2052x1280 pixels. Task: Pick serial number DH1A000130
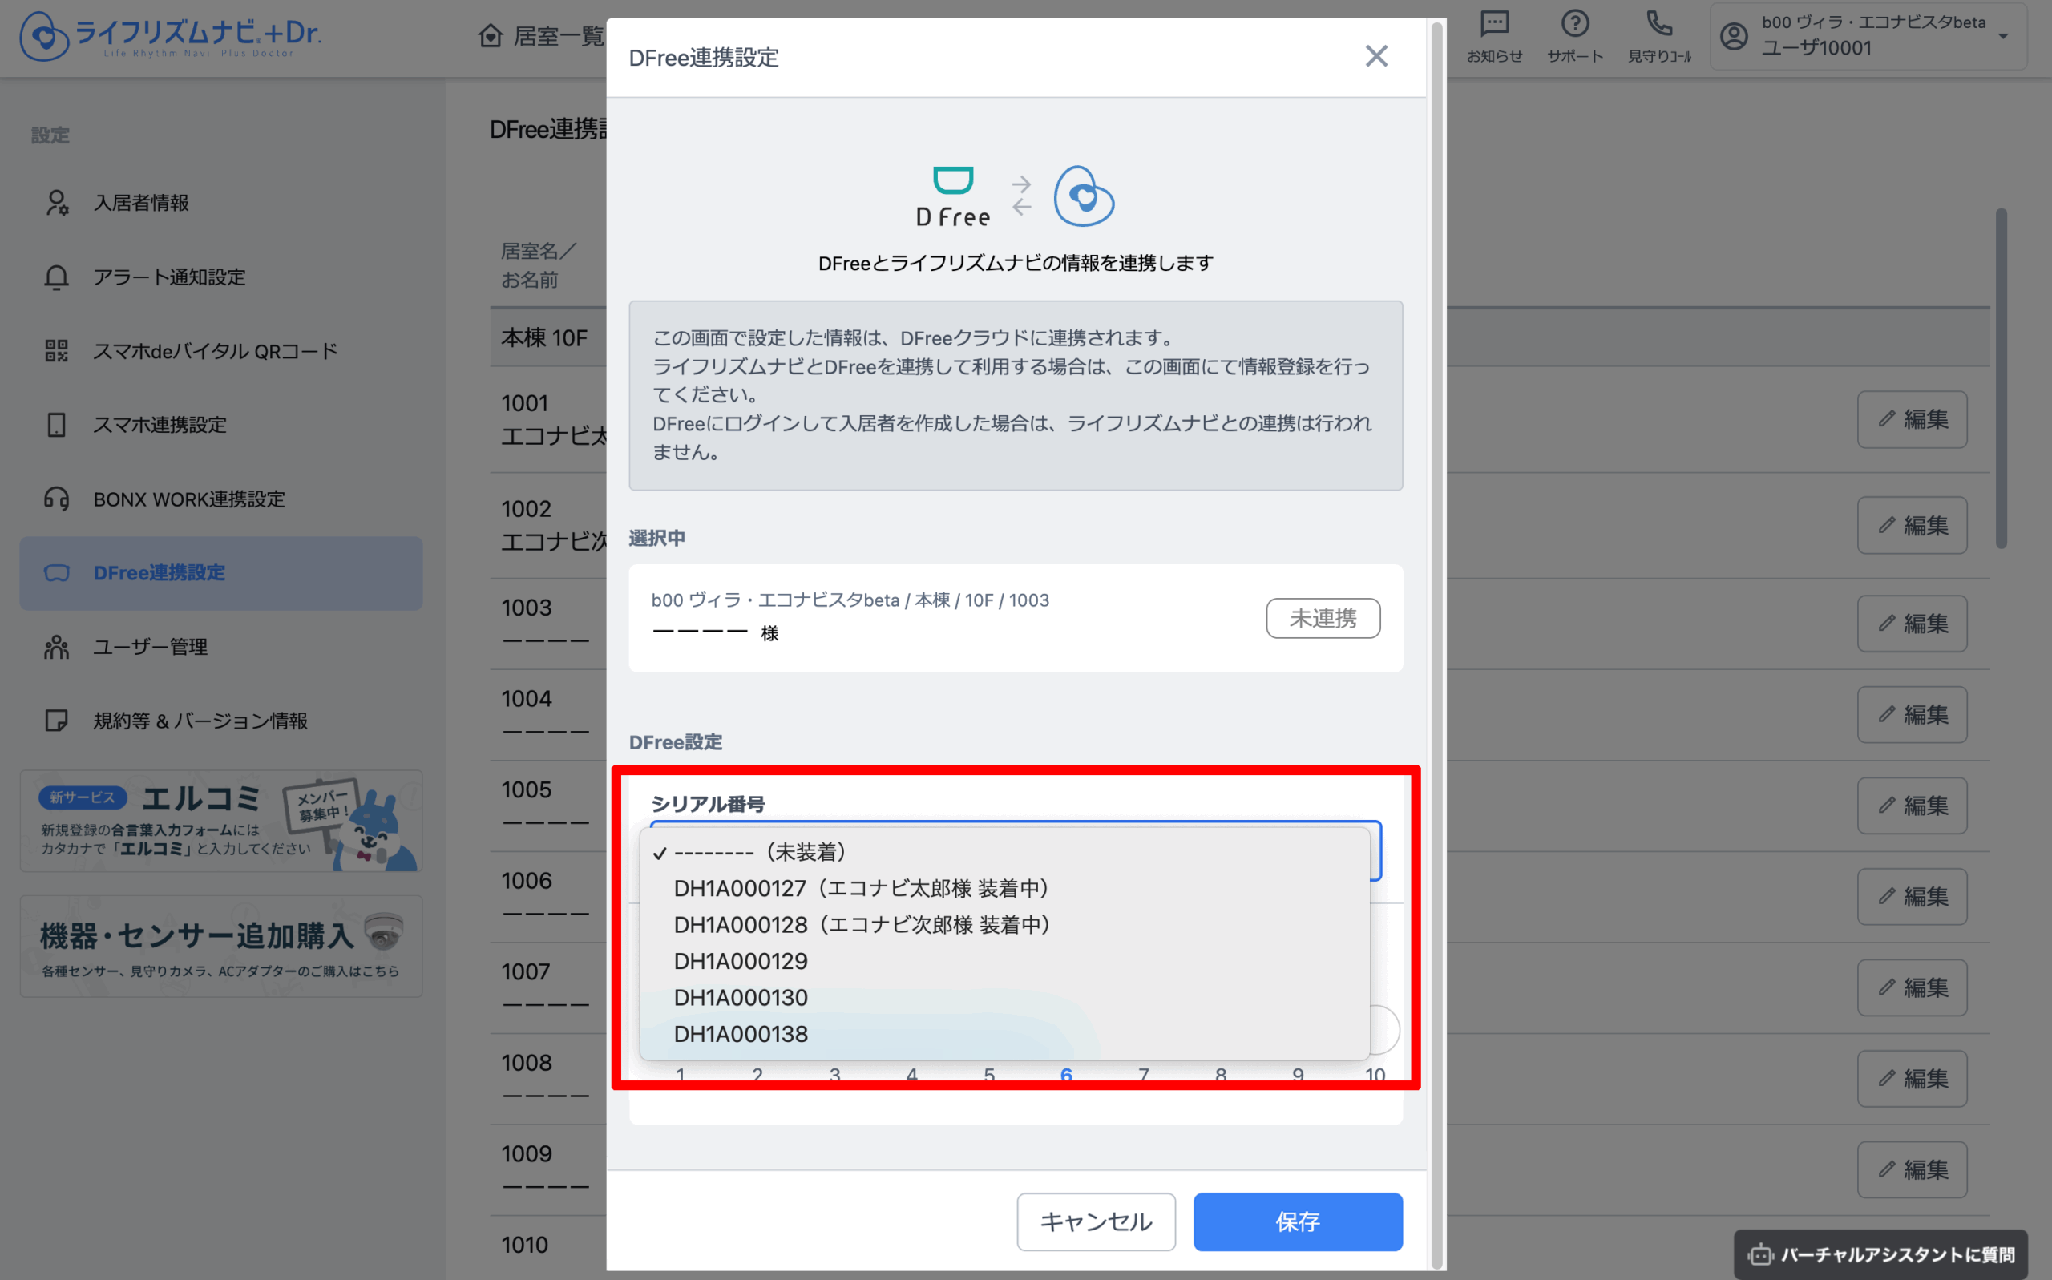(x=1004, y=997)
